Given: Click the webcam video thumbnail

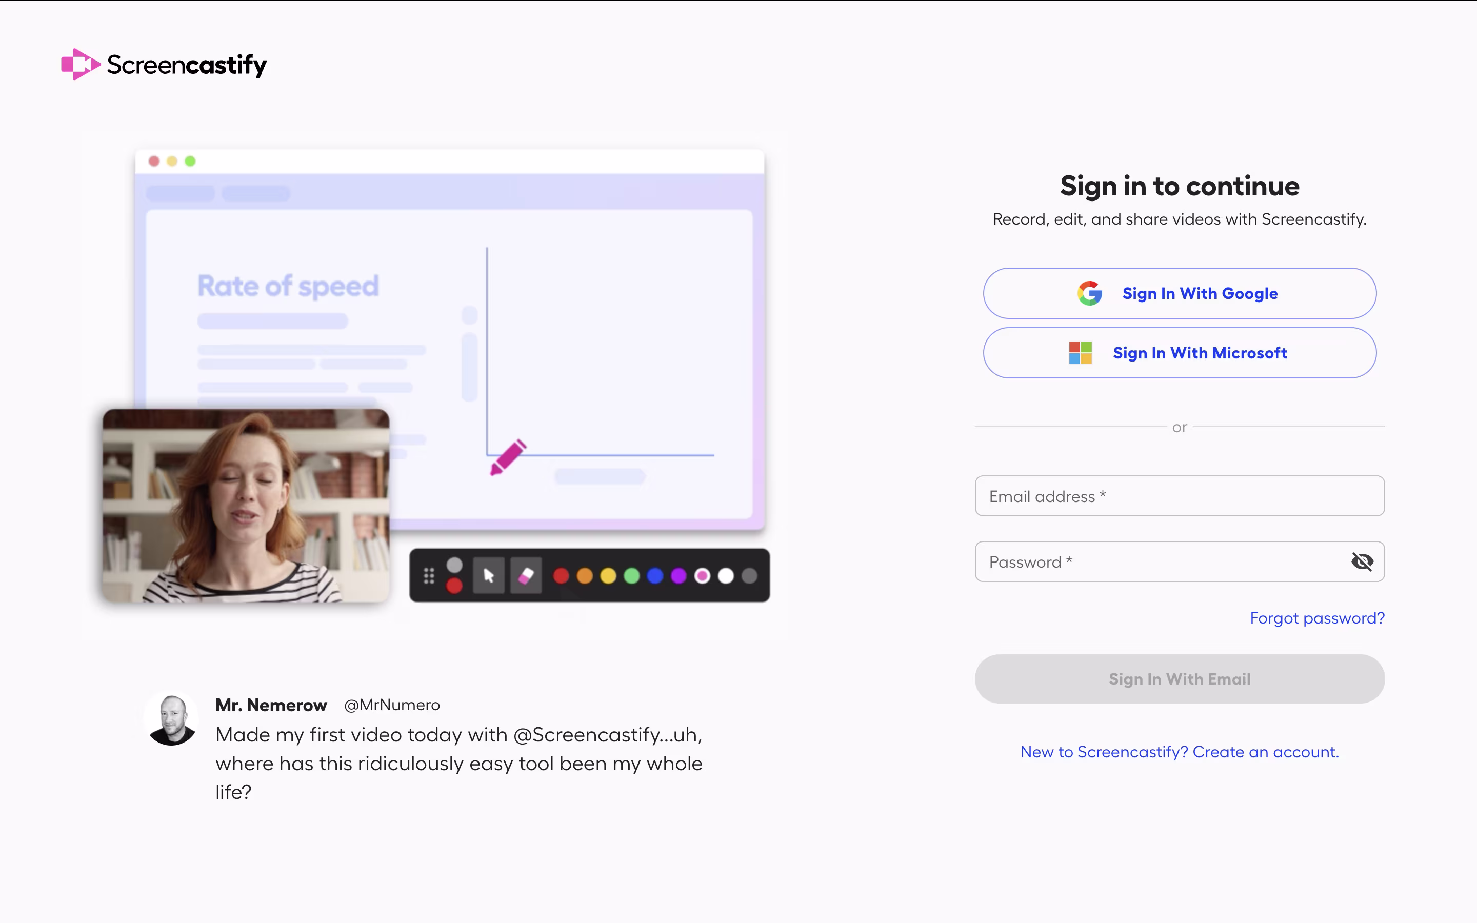Looking at the screenshot, I should (245, 506).
